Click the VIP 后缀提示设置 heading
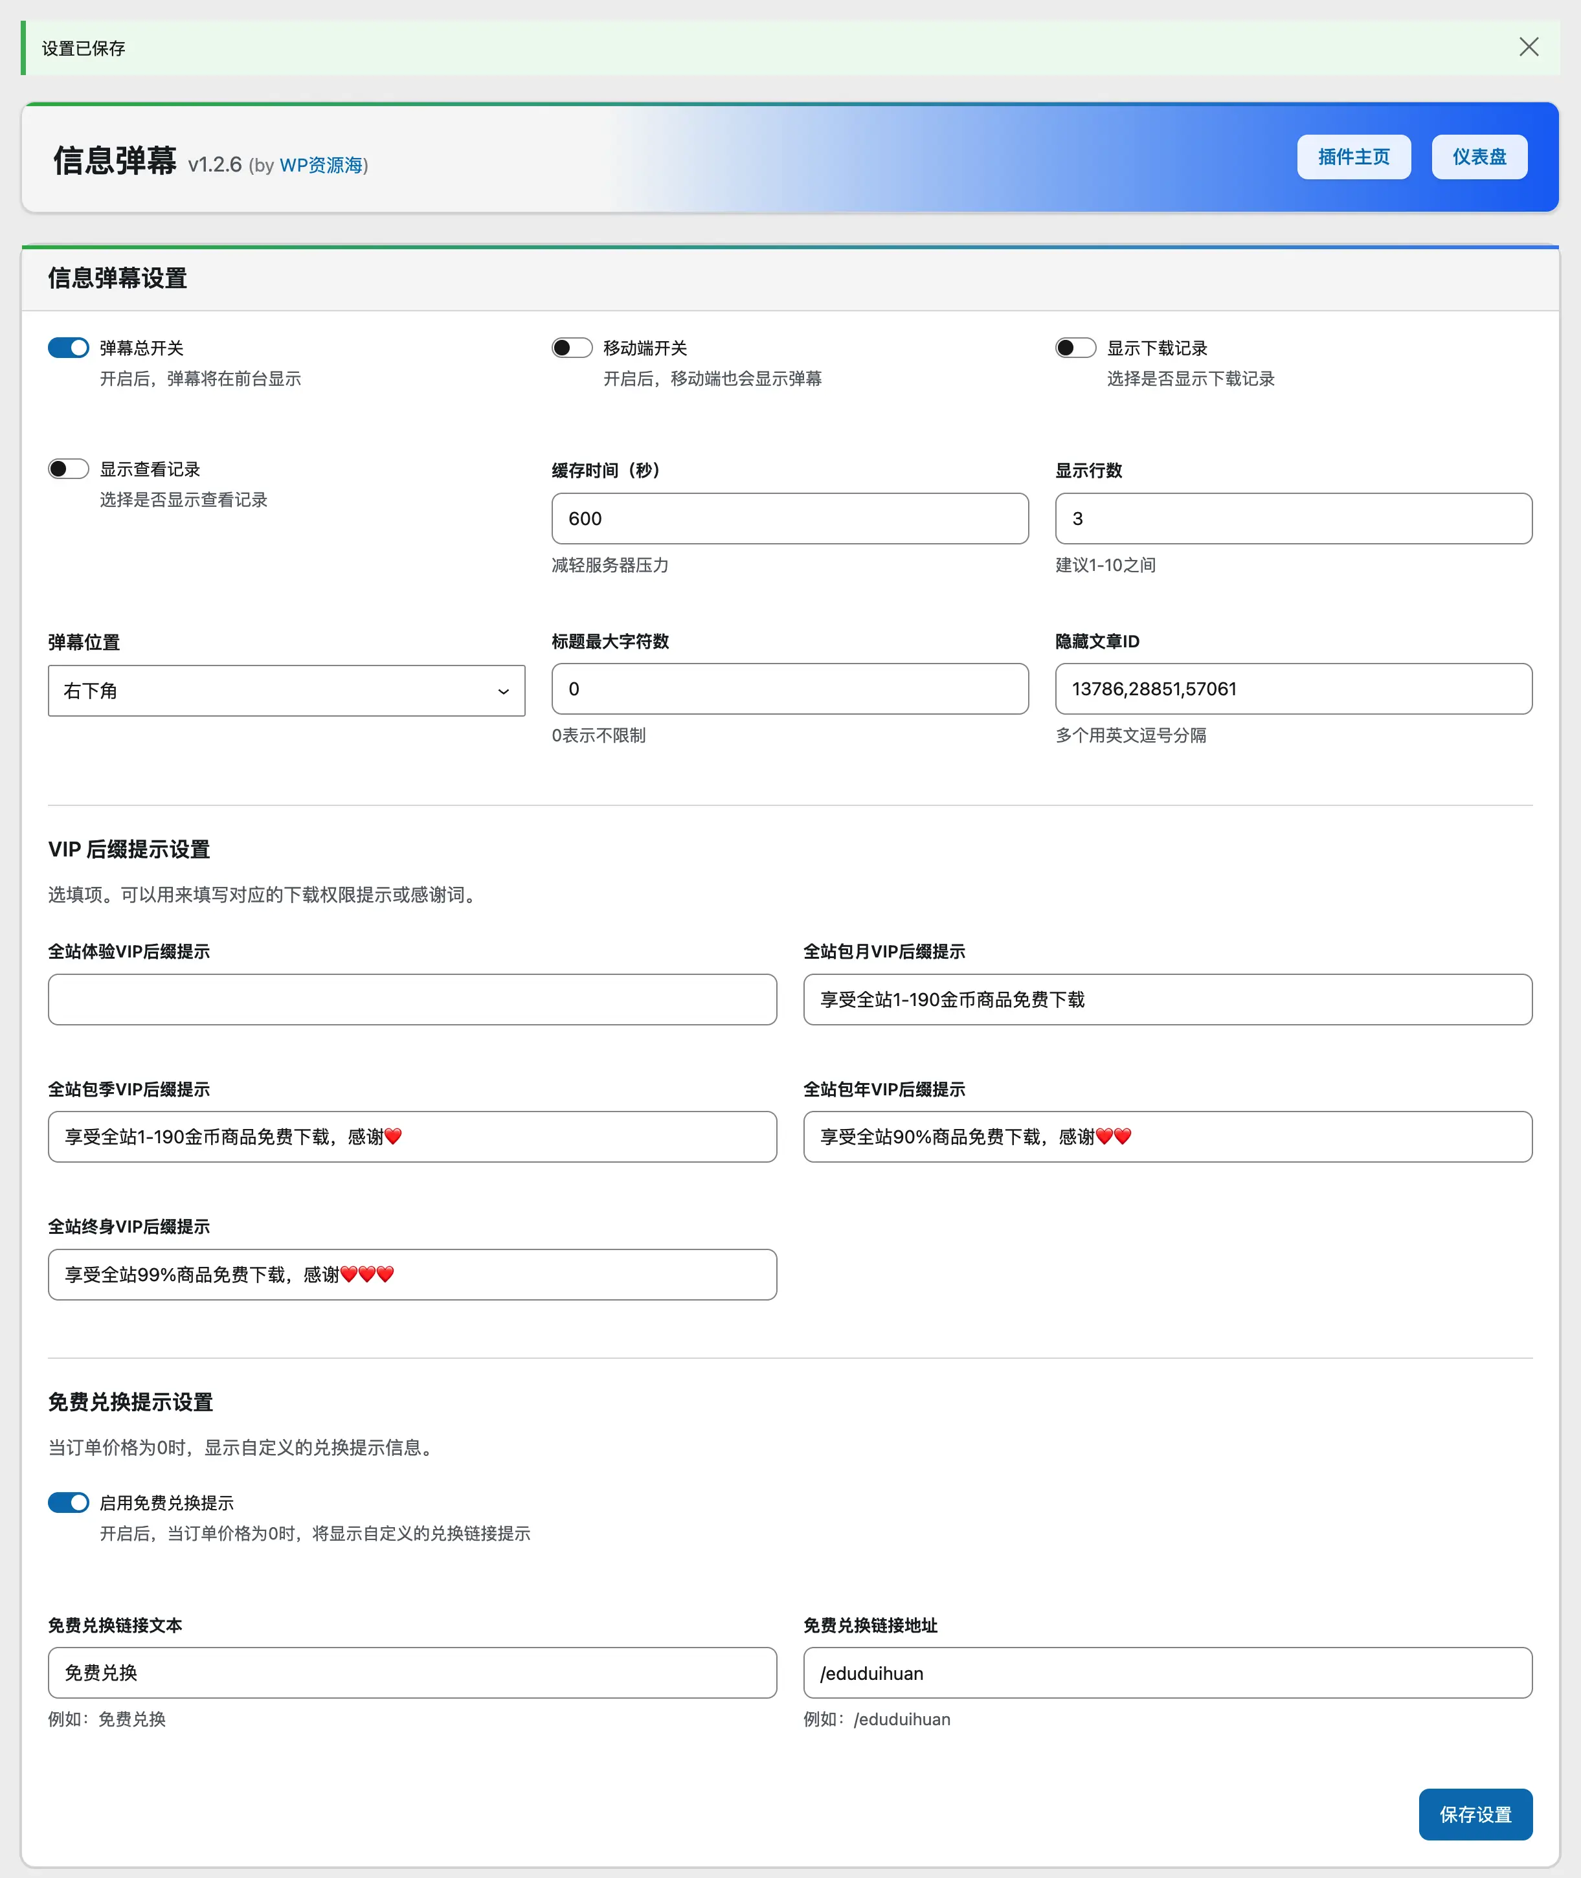1581x1878 pixels. pos(129,849)
